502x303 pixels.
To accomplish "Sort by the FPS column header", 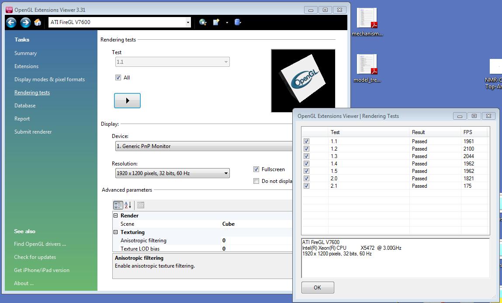I will pyautogui.click(x=474, y=132).
